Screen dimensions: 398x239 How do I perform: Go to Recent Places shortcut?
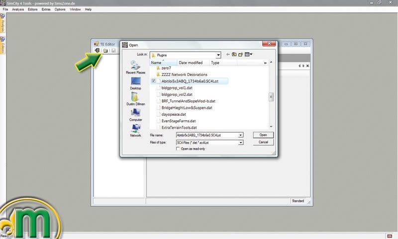coord(135,67)
